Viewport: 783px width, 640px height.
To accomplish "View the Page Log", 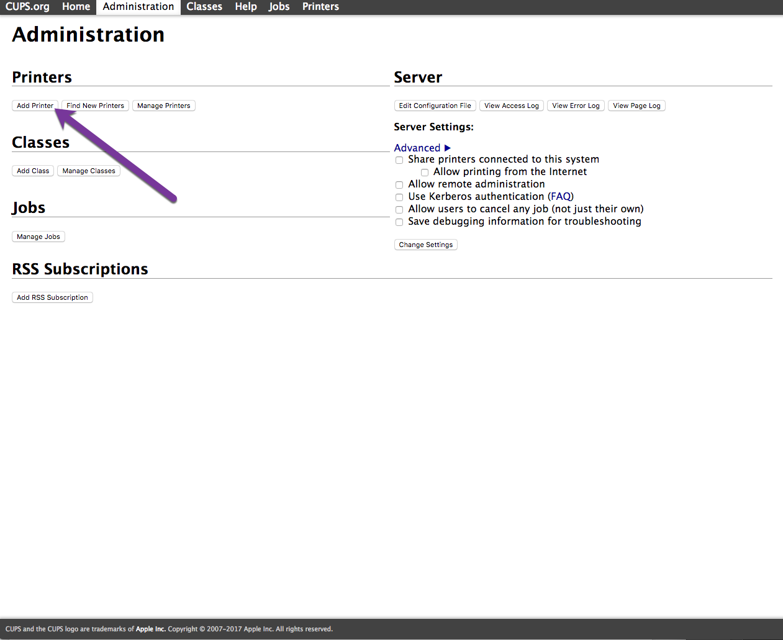I will pyautogui.click(x=636, y=106).
